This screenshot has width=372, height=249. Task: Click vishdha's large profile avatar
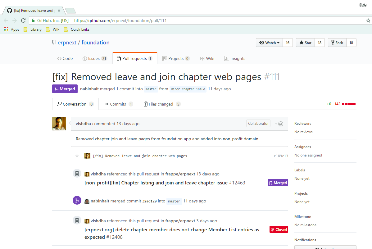click(59, 124)
